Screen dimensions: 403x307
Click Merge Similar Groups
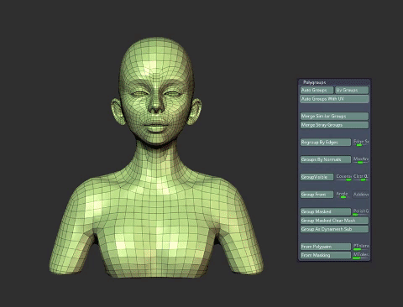[334, 116]
